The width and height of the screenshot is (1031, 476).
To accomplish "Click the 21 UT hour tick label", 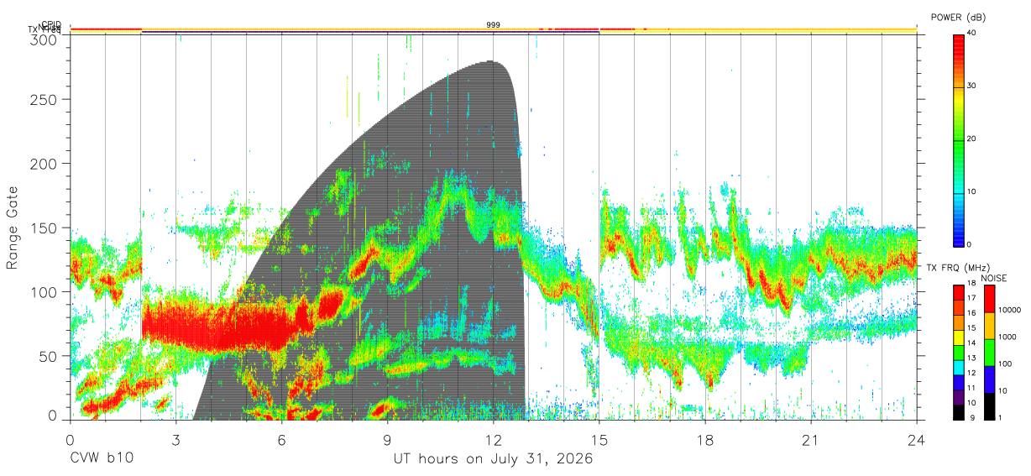I will tap(811, 439).
